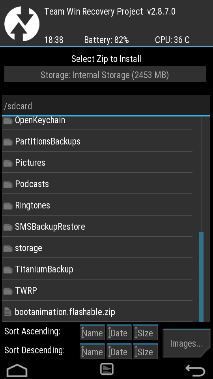
Task: Click the /sdcard path bar
Action: point(106,106)
